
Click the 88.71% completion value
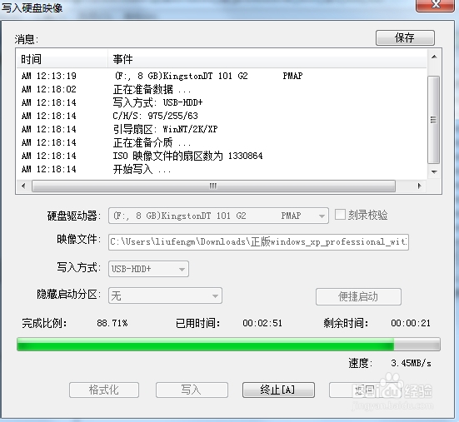[112, 323]
